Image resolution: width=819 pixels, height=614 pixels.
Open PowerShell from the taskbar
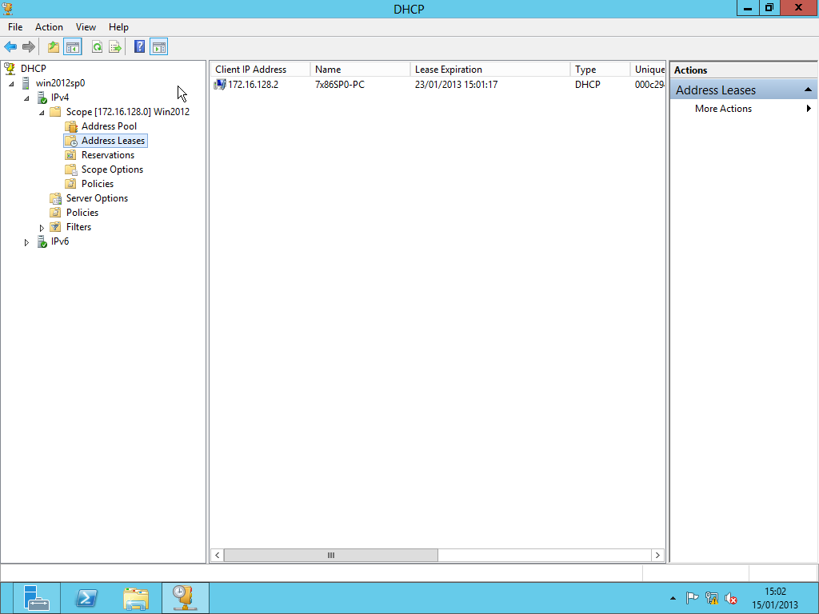coord(86,598)
